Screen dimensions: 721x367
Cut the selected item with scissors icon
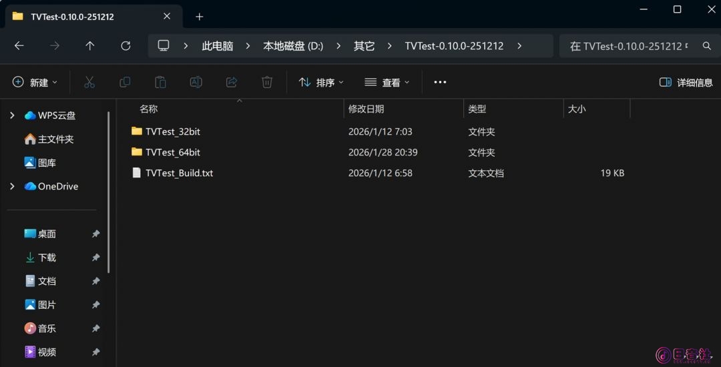89,82
